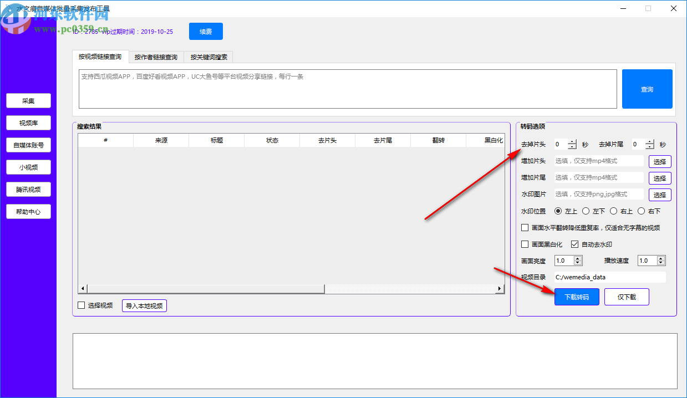
Task: Click the 来源 column header
Action: [x=161, y=140]
